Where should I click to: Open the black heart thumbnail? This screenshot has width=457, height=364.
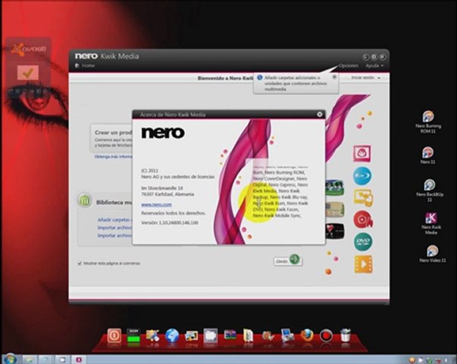(335, 231)
